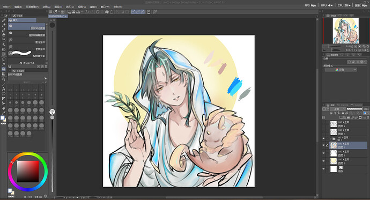Hide the 图层 8 layer
Image resolution: width=370 pixels, height=200 pixels.
point(323,153)
